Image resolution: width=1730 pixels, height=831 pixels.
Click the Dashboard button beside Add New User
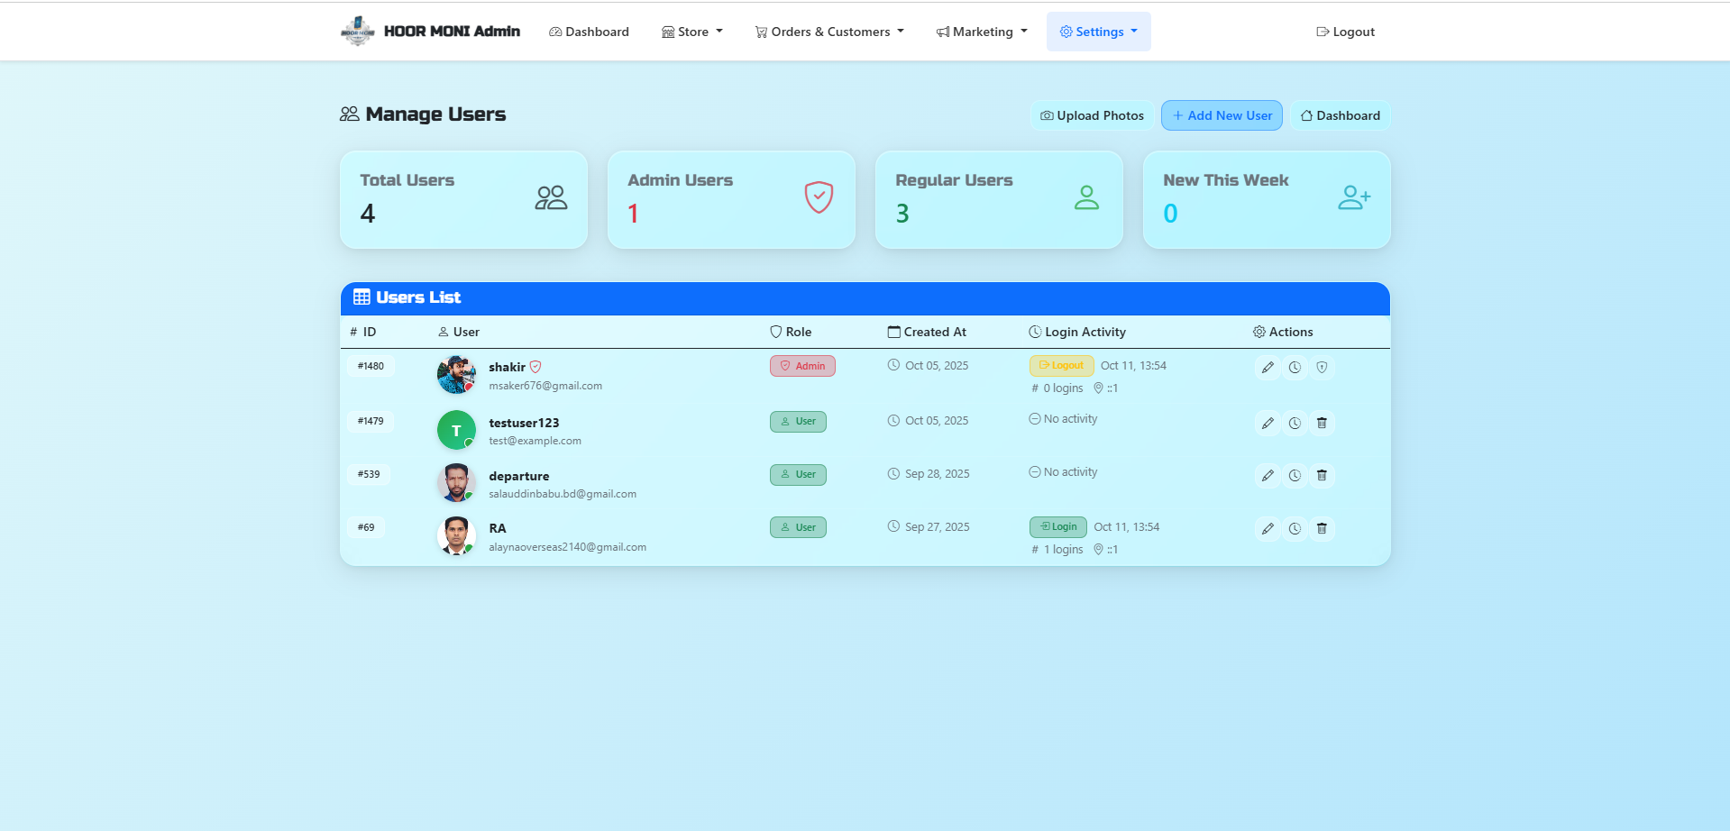tap(1341, 115)
